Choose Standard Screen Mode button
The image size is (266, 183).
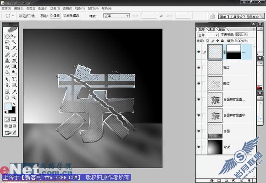point(6,126)
